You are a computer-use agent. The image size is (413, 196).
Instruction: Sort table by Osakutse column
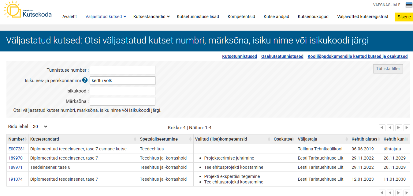284,139
